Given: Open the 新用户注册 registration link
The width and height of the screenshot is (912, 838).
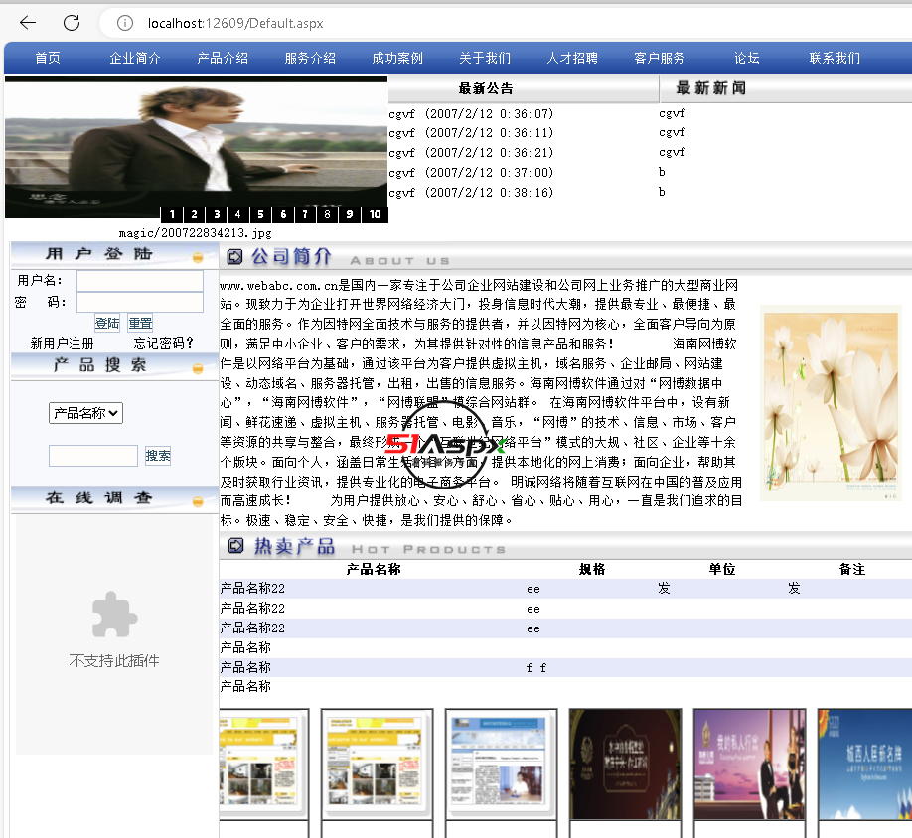Looking at the screenshot, I should click(62, 343).
